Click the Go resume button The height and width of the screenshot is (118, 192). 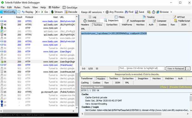(x=45, y=12)
